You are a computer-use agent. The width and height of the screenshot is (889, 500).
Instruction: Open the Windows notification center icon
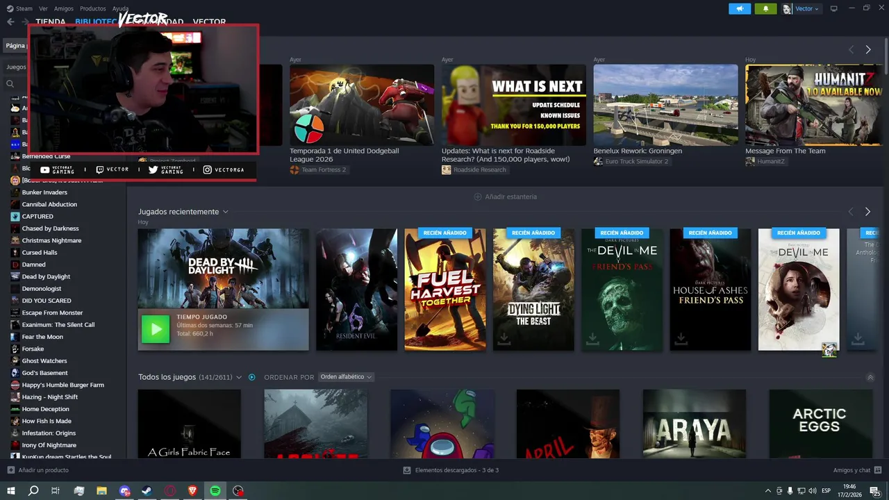point(874,491)
